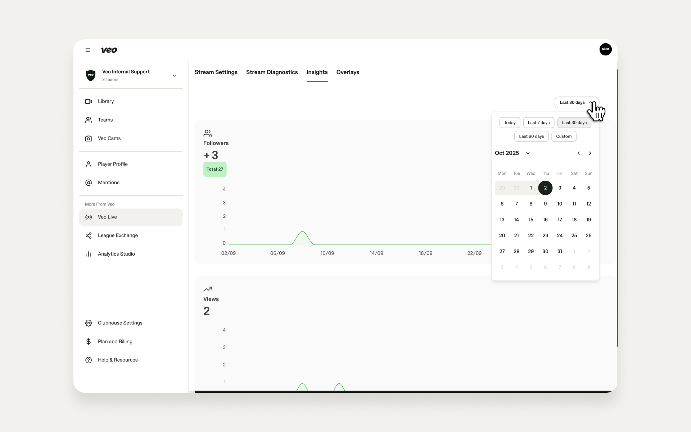This screenshot has width=691, height=432.
Task: Select the Last 7 days preset
Action: (539, 123)
